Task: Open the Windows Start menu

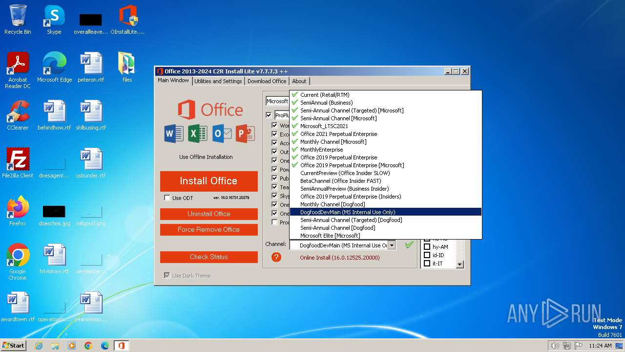Action: pyautogui.click(x=14, y=346)
